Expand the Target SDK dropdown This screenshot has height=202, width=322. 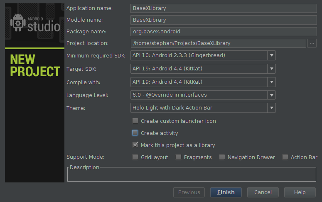tap(271, 69)
